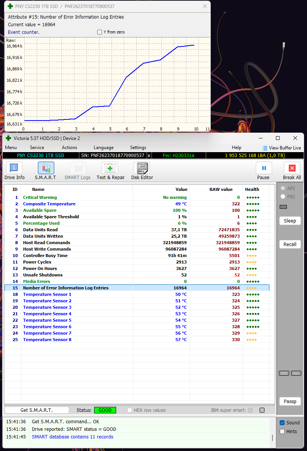
Task: Click the Name column header
Action: (x=77, y=189)
